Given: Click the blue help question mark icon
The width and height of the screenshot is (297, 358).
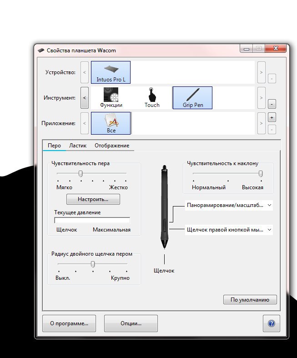Looking at the screenshot, I should 272,323.
